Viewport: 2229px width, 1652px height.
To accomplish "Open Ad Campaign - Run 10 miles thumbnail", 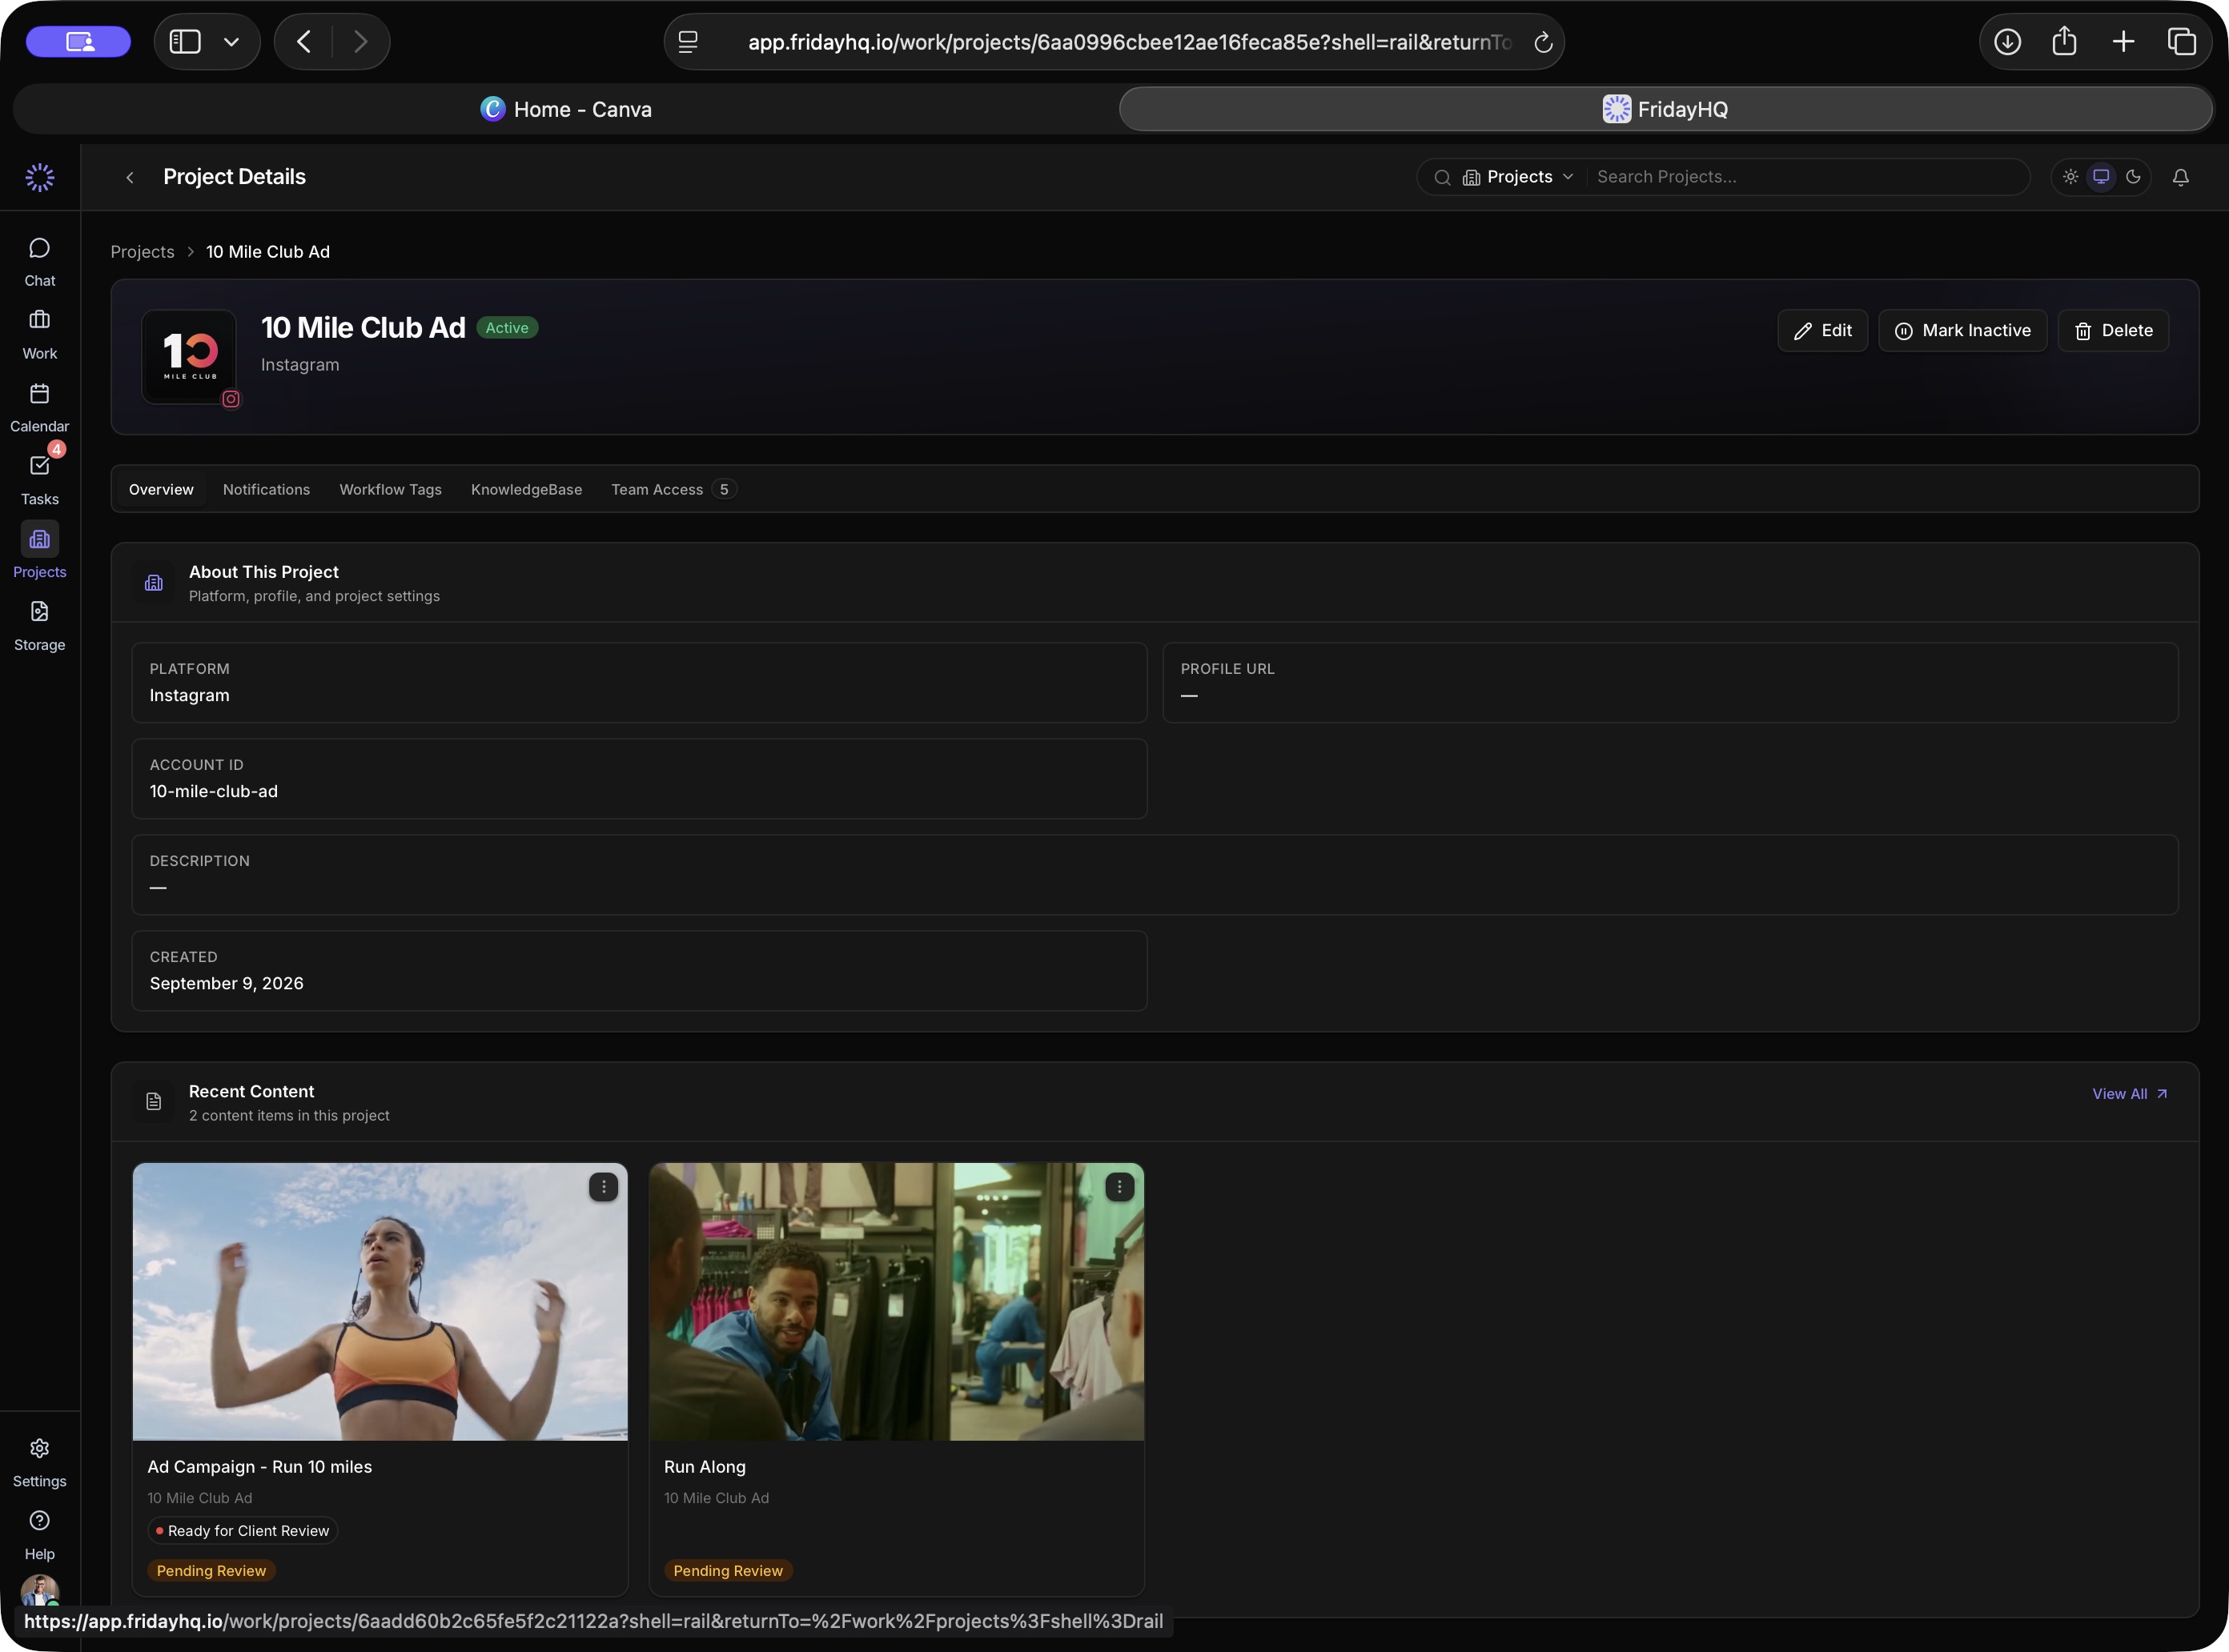I will 380,1301.
